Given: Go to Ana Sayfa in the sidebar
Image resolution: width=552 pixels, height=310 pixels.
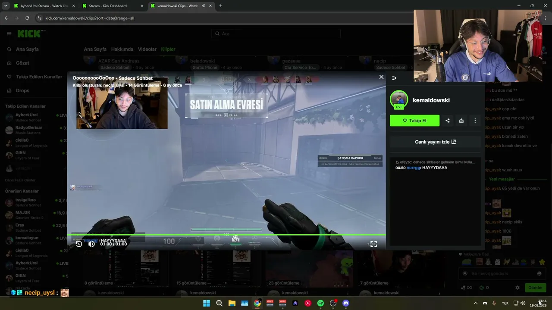Looking at the screenshot, I should (27, 49).
